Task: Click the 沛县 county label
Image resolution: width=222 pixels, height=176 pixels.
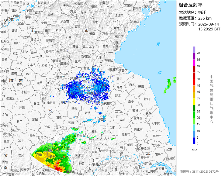Action: point(44,65)
